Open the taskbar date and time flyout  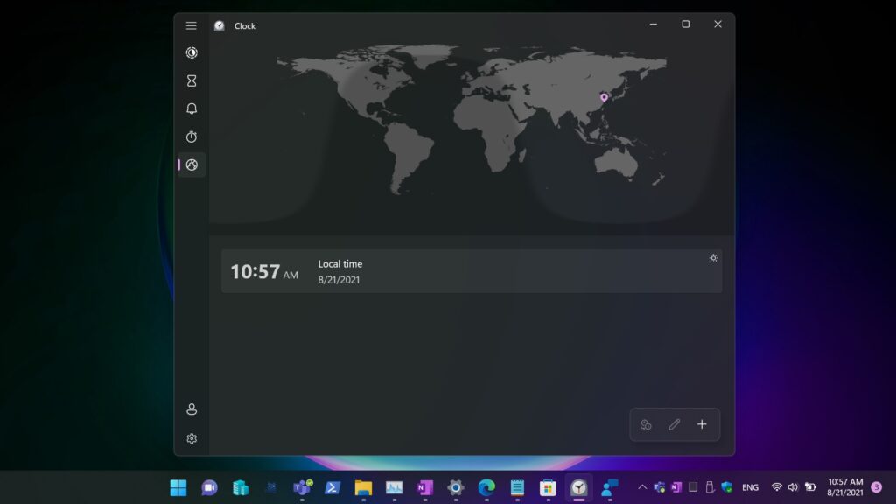[844, 487]
